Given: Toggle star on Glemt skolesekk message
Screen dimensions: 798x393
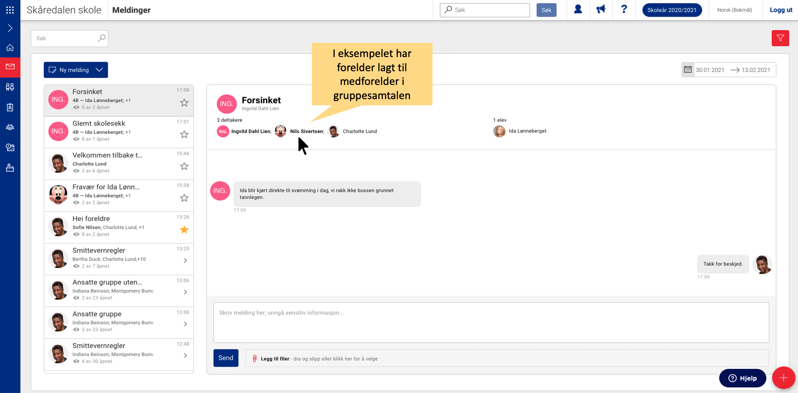Looking at the screenshot, I should 184,134.
